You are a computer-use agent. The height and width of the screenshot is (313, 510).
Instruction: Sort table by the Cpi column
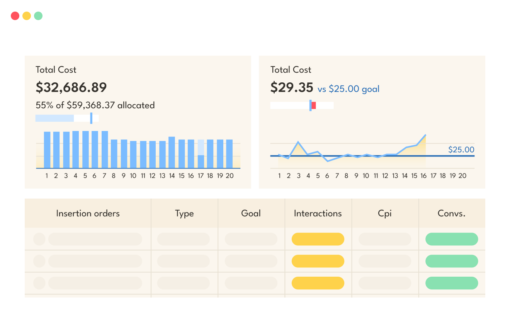pos(385,213)
